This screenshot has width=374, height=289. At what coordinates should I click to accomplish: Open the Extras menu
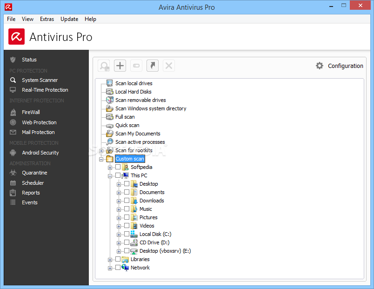point(47,19)
